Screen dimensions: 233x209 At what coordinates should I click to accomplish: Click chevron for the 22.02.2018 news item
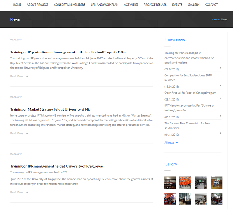coord(220,68)
